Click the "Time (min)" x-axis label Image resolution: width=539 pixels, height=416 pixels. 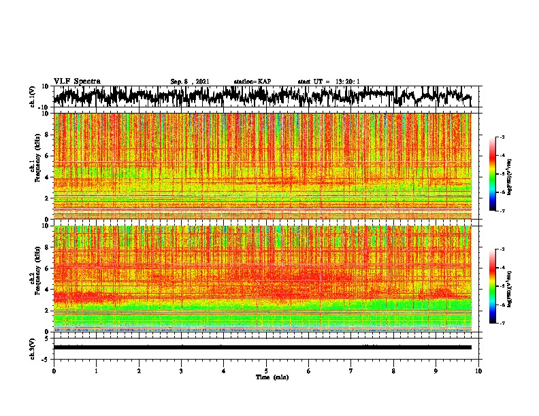[272, 377]
